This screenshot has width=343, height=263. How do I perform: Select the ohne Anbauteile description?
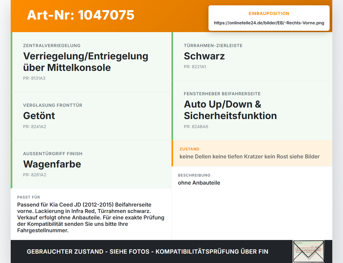pos(199,183)
